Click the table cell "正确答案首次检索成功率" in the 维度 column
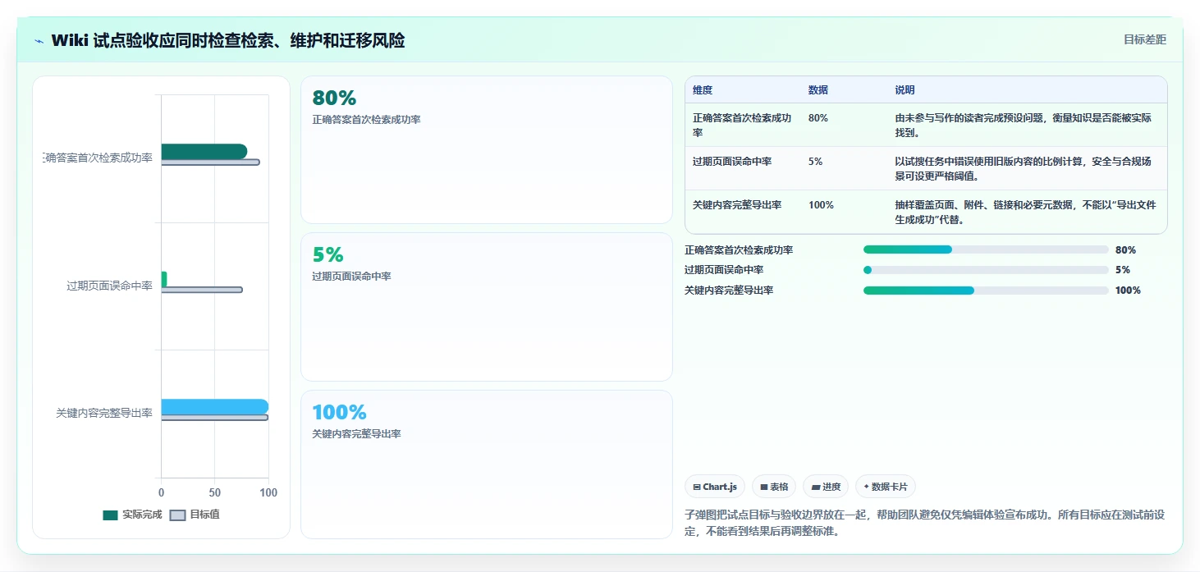 (x=742, y=125)
